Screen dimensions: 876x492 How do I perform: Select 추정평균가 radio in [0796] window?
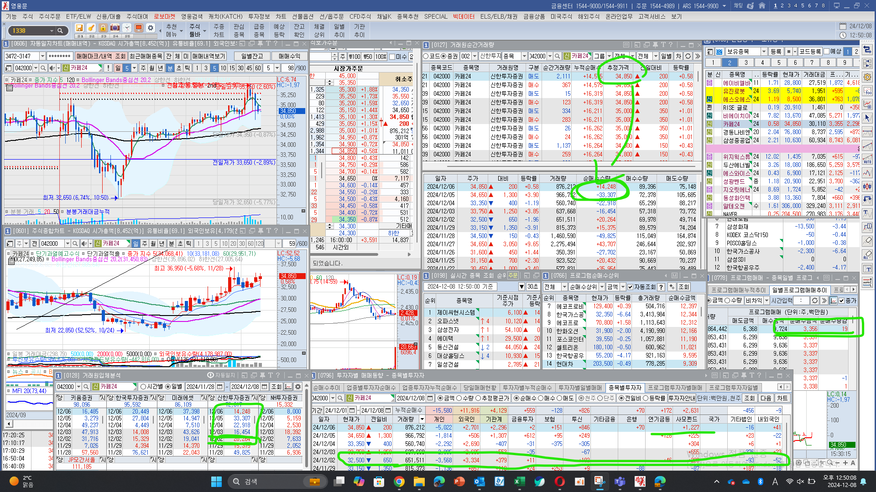pos(478,398)
